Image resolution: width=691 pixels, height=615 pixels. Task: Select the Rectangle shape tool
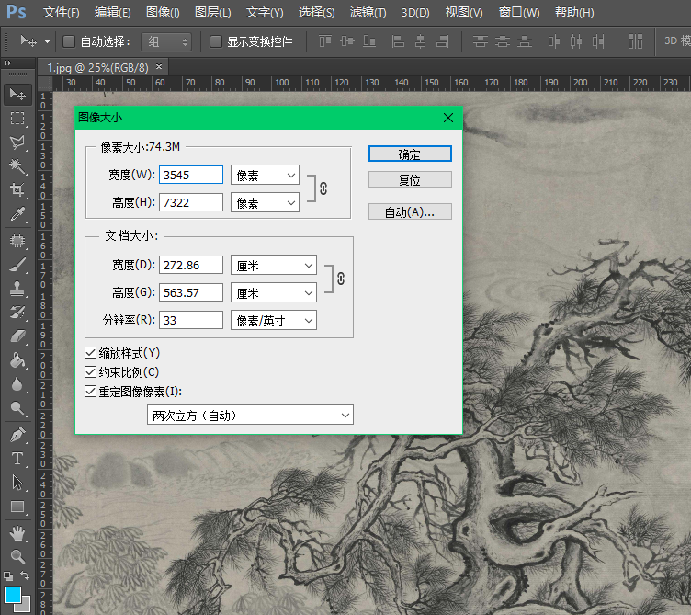[x=17, y=507]
